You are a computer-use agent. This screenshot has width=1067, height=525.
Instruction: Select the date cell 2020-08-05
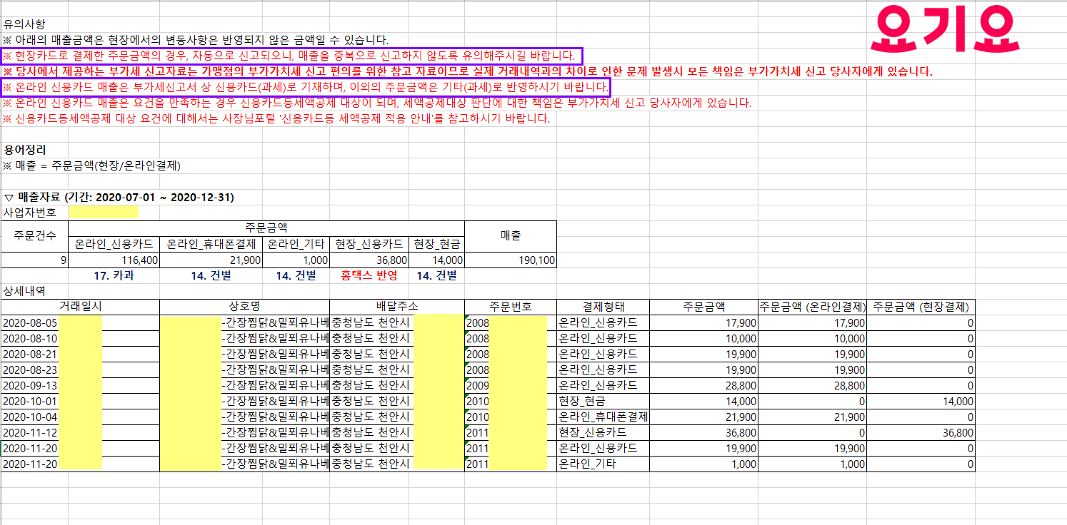80,322
